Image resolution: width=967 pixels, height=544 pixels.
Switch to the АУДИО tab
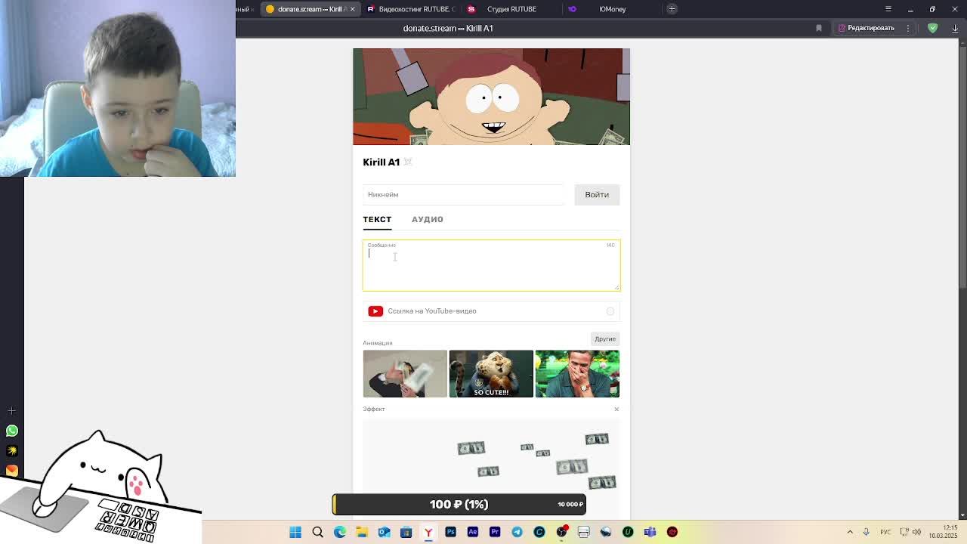(428, 219)
